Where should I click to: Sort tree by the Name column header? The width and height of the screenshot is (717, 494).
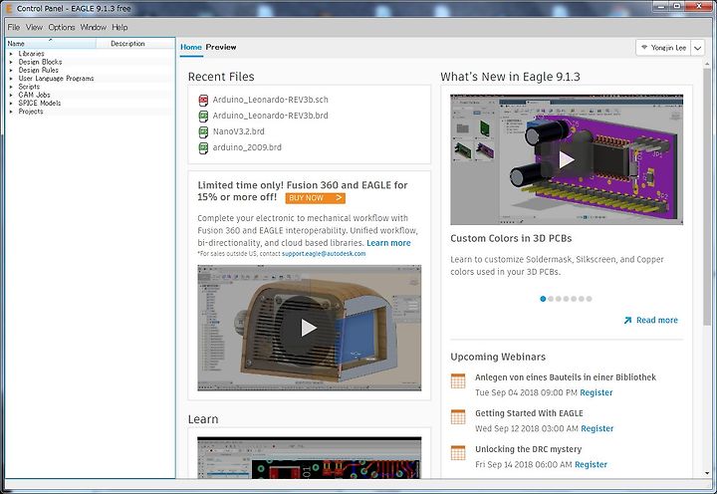[x=51, y=44]
